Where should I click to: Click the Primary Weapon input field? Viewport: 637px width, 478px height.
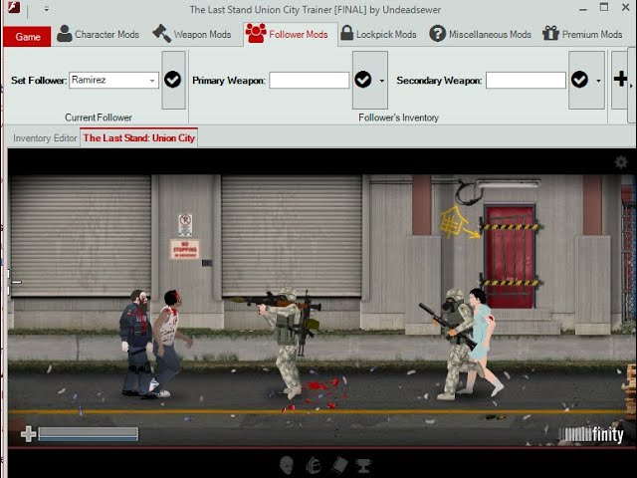click(310, 80)
